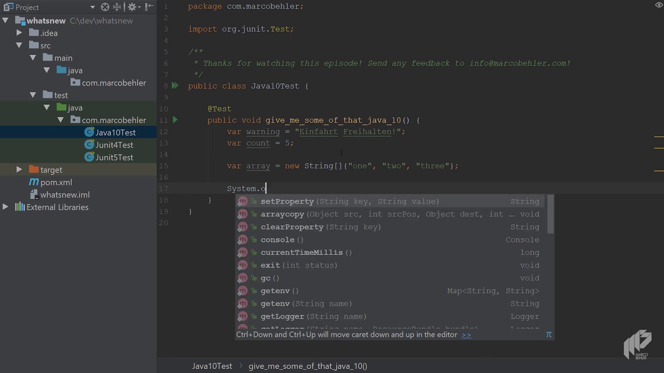Viewport: 664px width, 373px height.
Task: Open the Project view mode dropdown arrow
Action: [92, 7]
